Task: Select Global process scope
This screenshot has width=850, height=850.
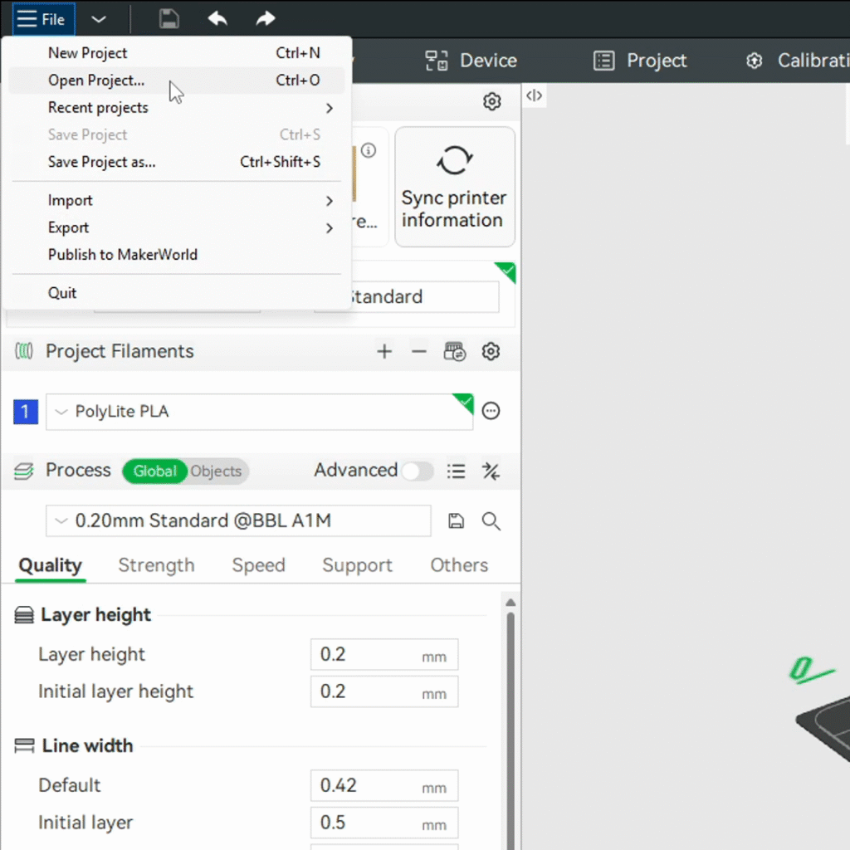Action: (155, 471)
